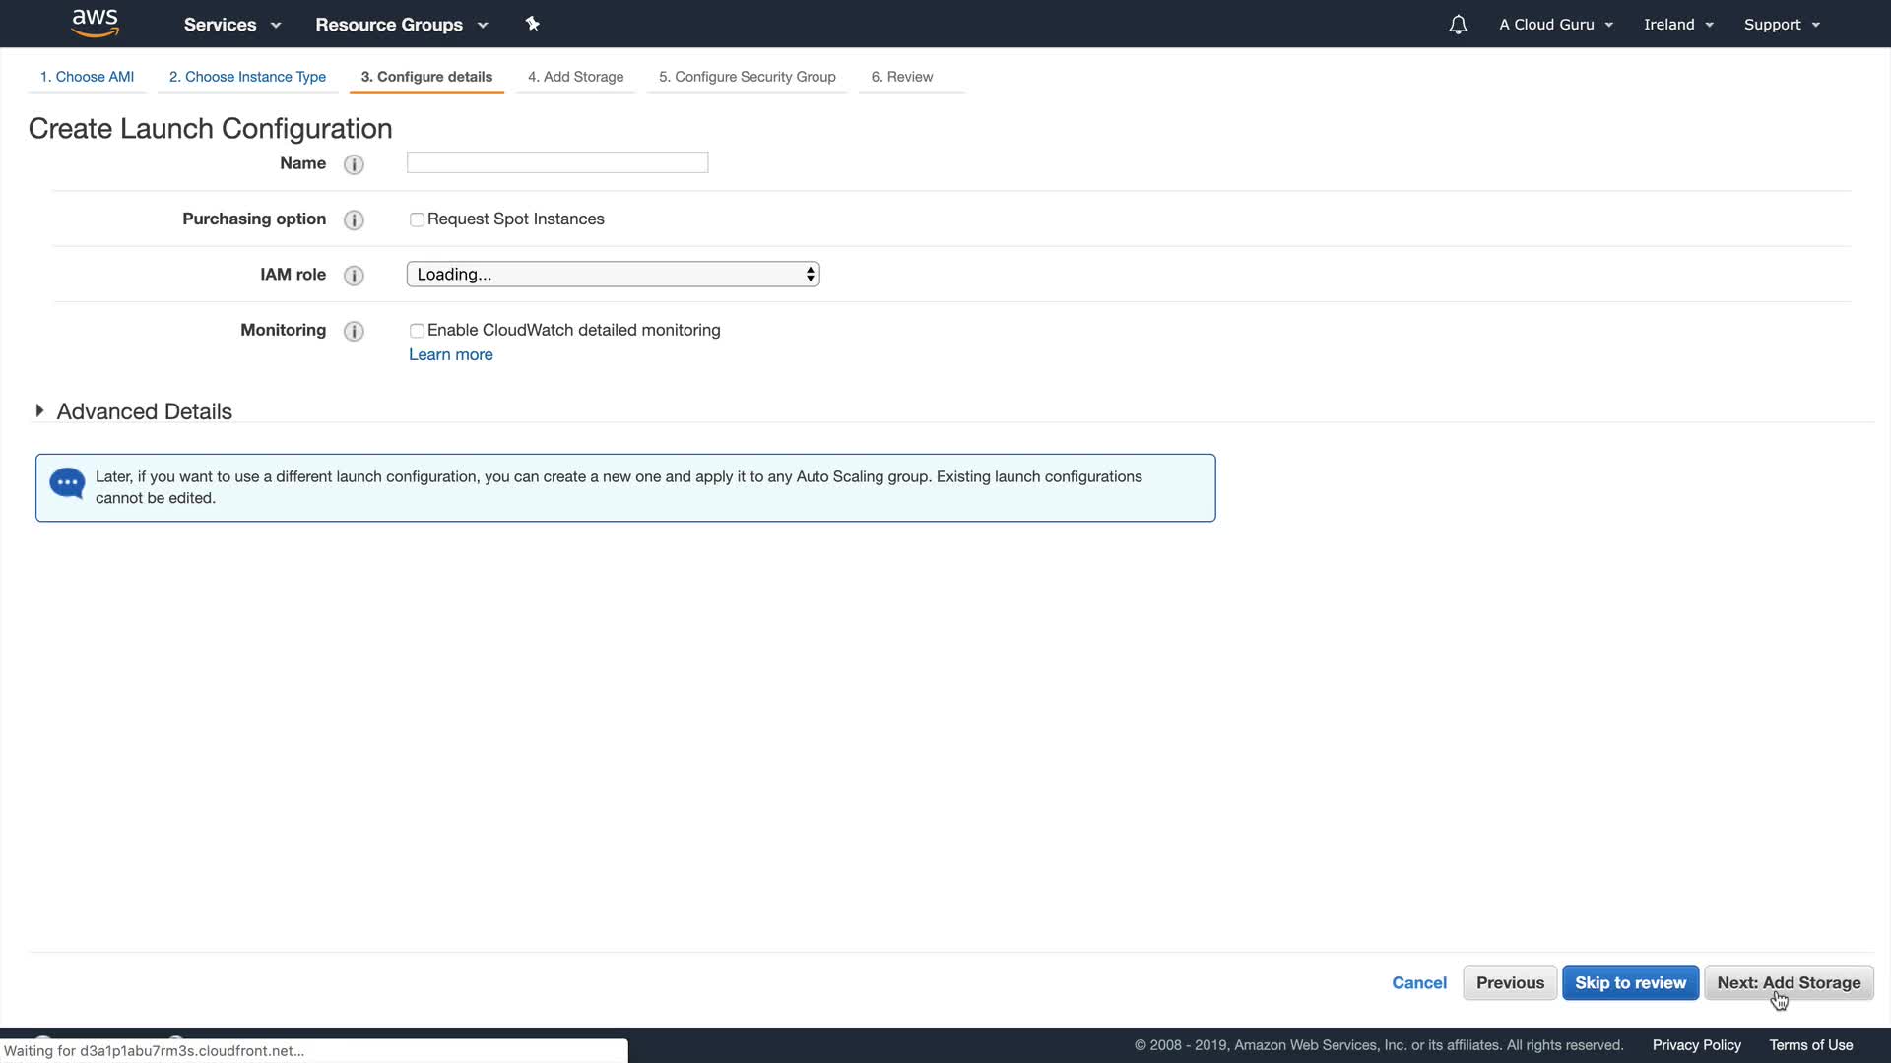The width and height of the screenshot is (1891, 1063).
Task: Enable CloudWatch detailed monitoring checkbox
Action: [417, 331]
